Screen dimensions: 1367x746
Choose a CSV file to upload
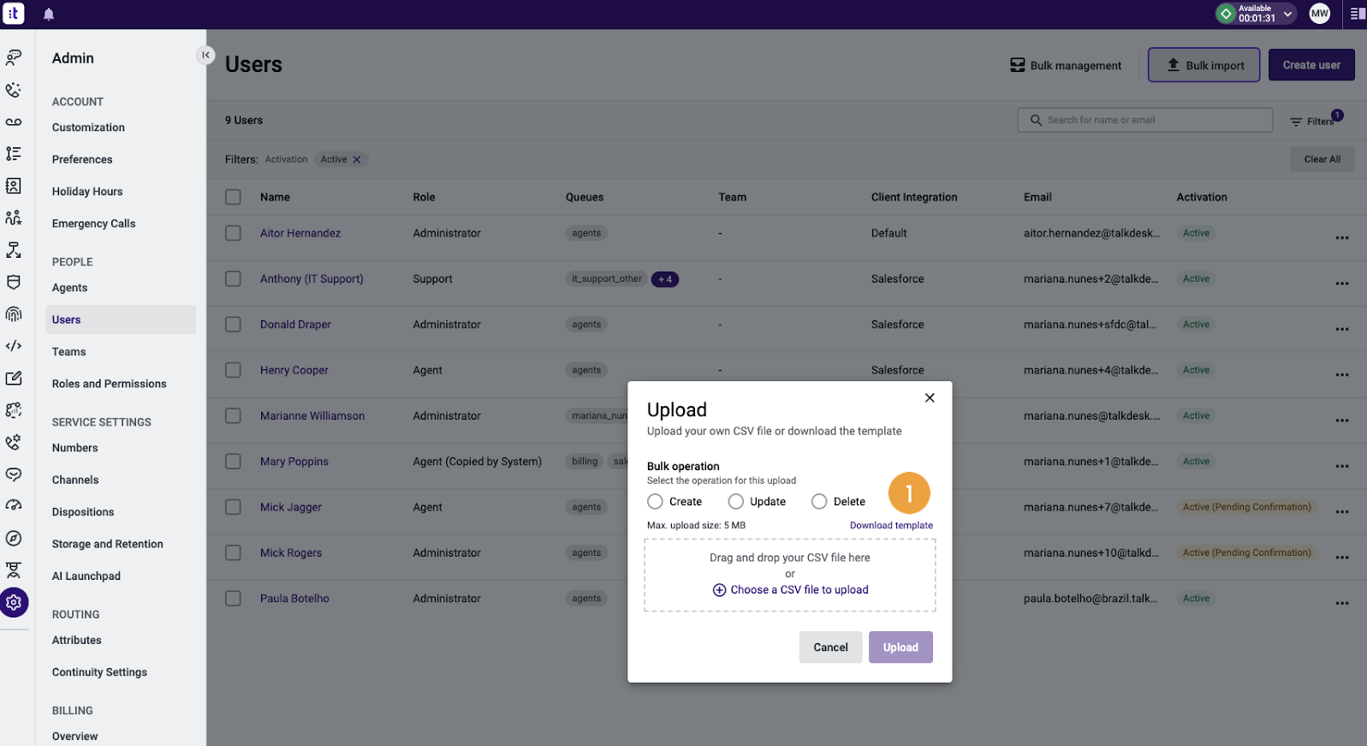tap(790, 590)
